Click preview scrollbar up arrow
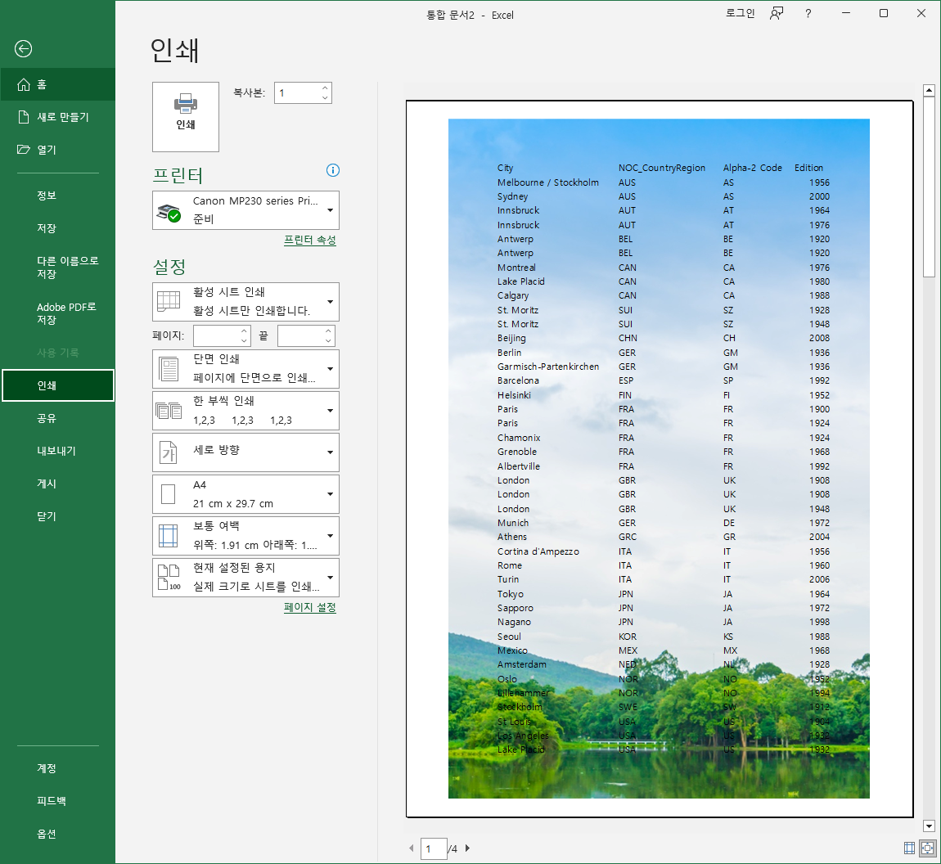941x864 pixels. coord(929,90)
